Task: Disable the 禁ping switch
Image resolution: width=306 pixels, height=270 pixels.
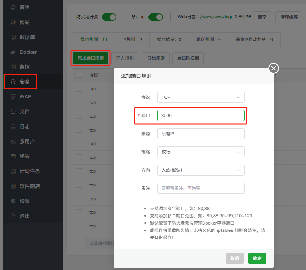Action: tap(155, 17)
